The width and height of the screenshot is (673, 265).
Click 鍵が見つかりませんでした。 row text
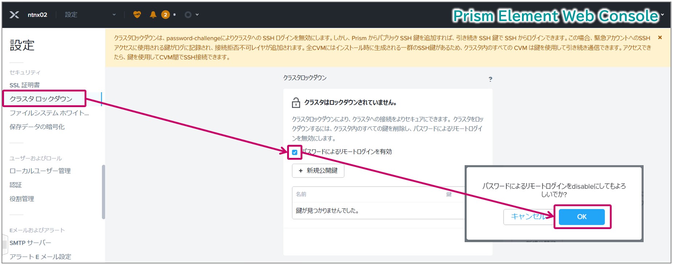click(327, 211)
